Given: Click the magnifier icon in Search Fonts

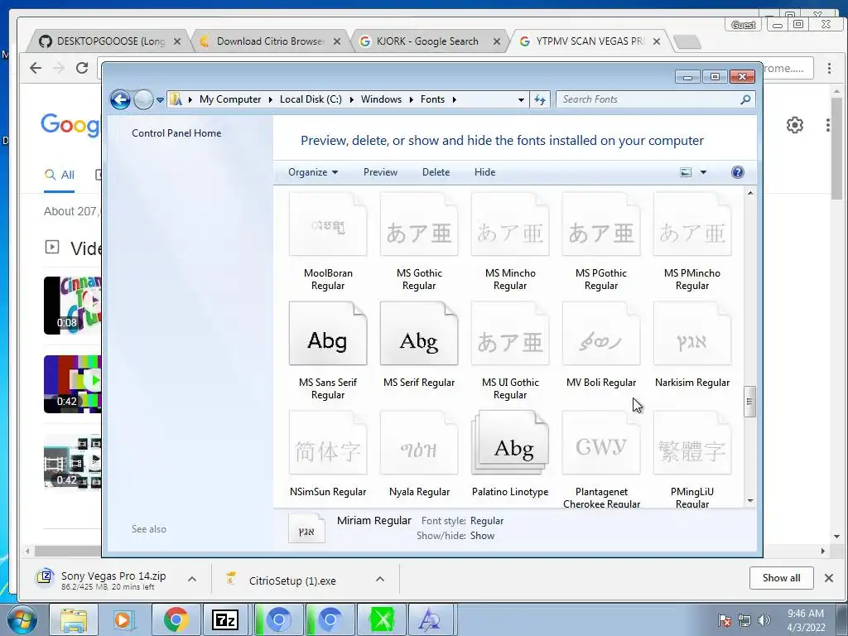Looking at the screenshot, I should click(x=745, y=99).
